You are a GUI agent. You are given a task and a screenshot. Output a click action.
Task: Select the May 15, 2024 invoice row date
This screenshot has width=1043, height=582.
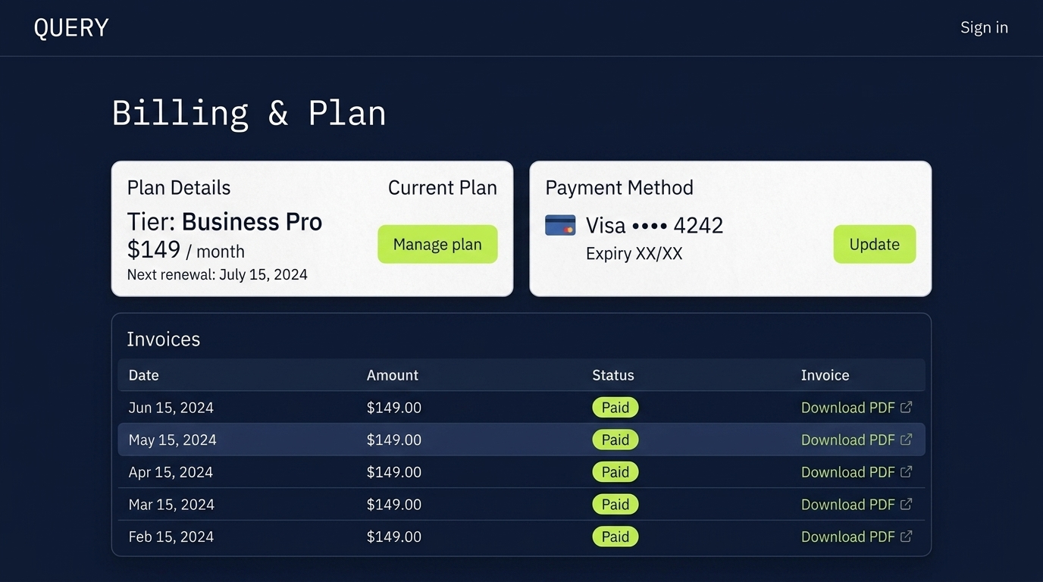point(172,440)
